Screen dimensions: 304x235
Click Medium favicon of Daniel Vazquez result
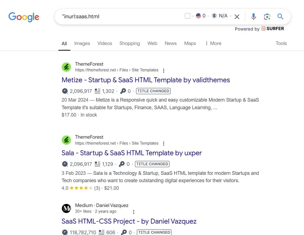(66, 209)
